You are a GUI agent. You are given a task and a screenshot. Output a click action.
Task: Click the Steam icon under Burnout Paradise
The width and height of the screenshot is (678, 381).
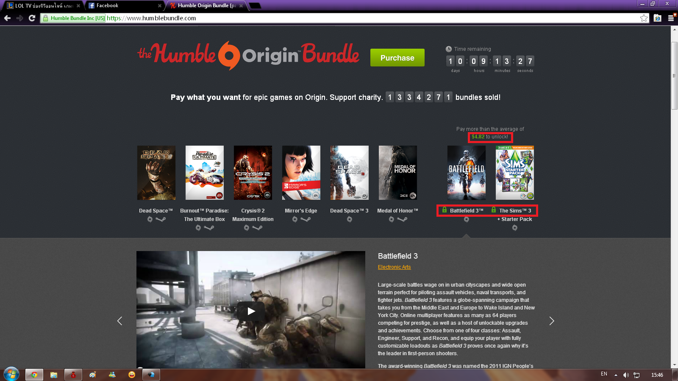[209, 228]
